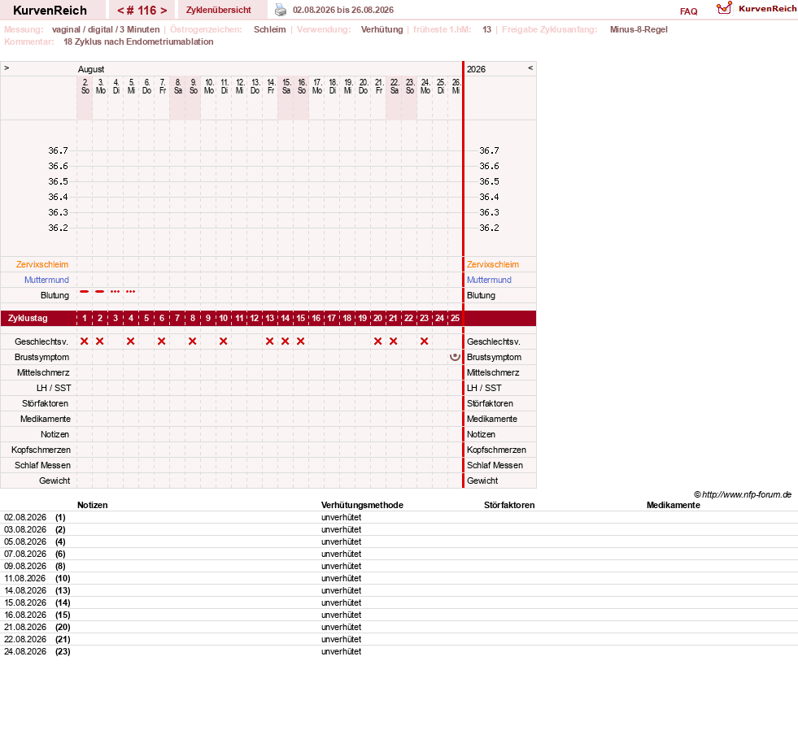Click the KurvenReich title at top left
The width and height of the screenshot is (798, 748).
click(50, 11)
